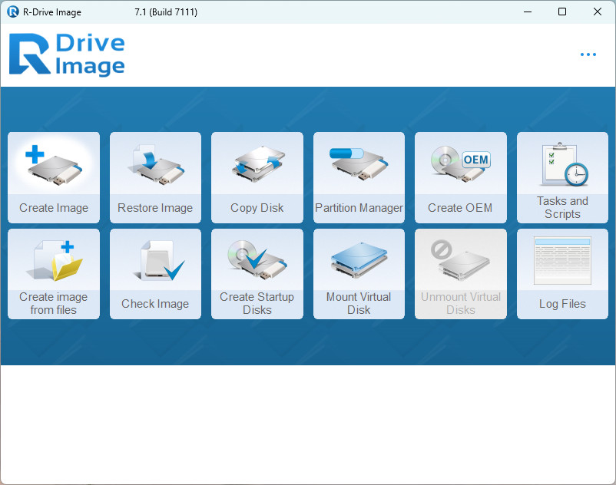Viewport: 616px width, 485px height.
Task: Open Create Startup Disks
Action: tap(257, 274)
